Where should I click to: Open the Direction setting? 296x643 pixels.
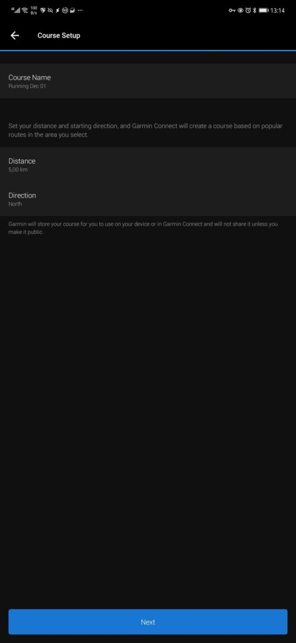click(x=148, y=199)
